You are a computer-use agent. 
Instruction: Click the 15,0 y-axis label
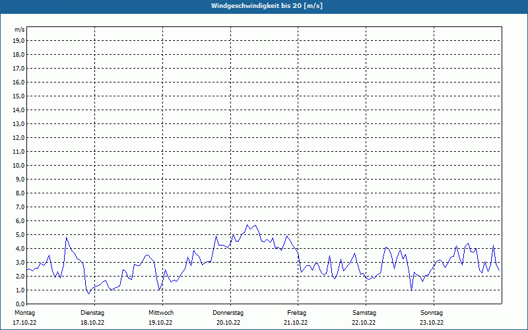18,96
